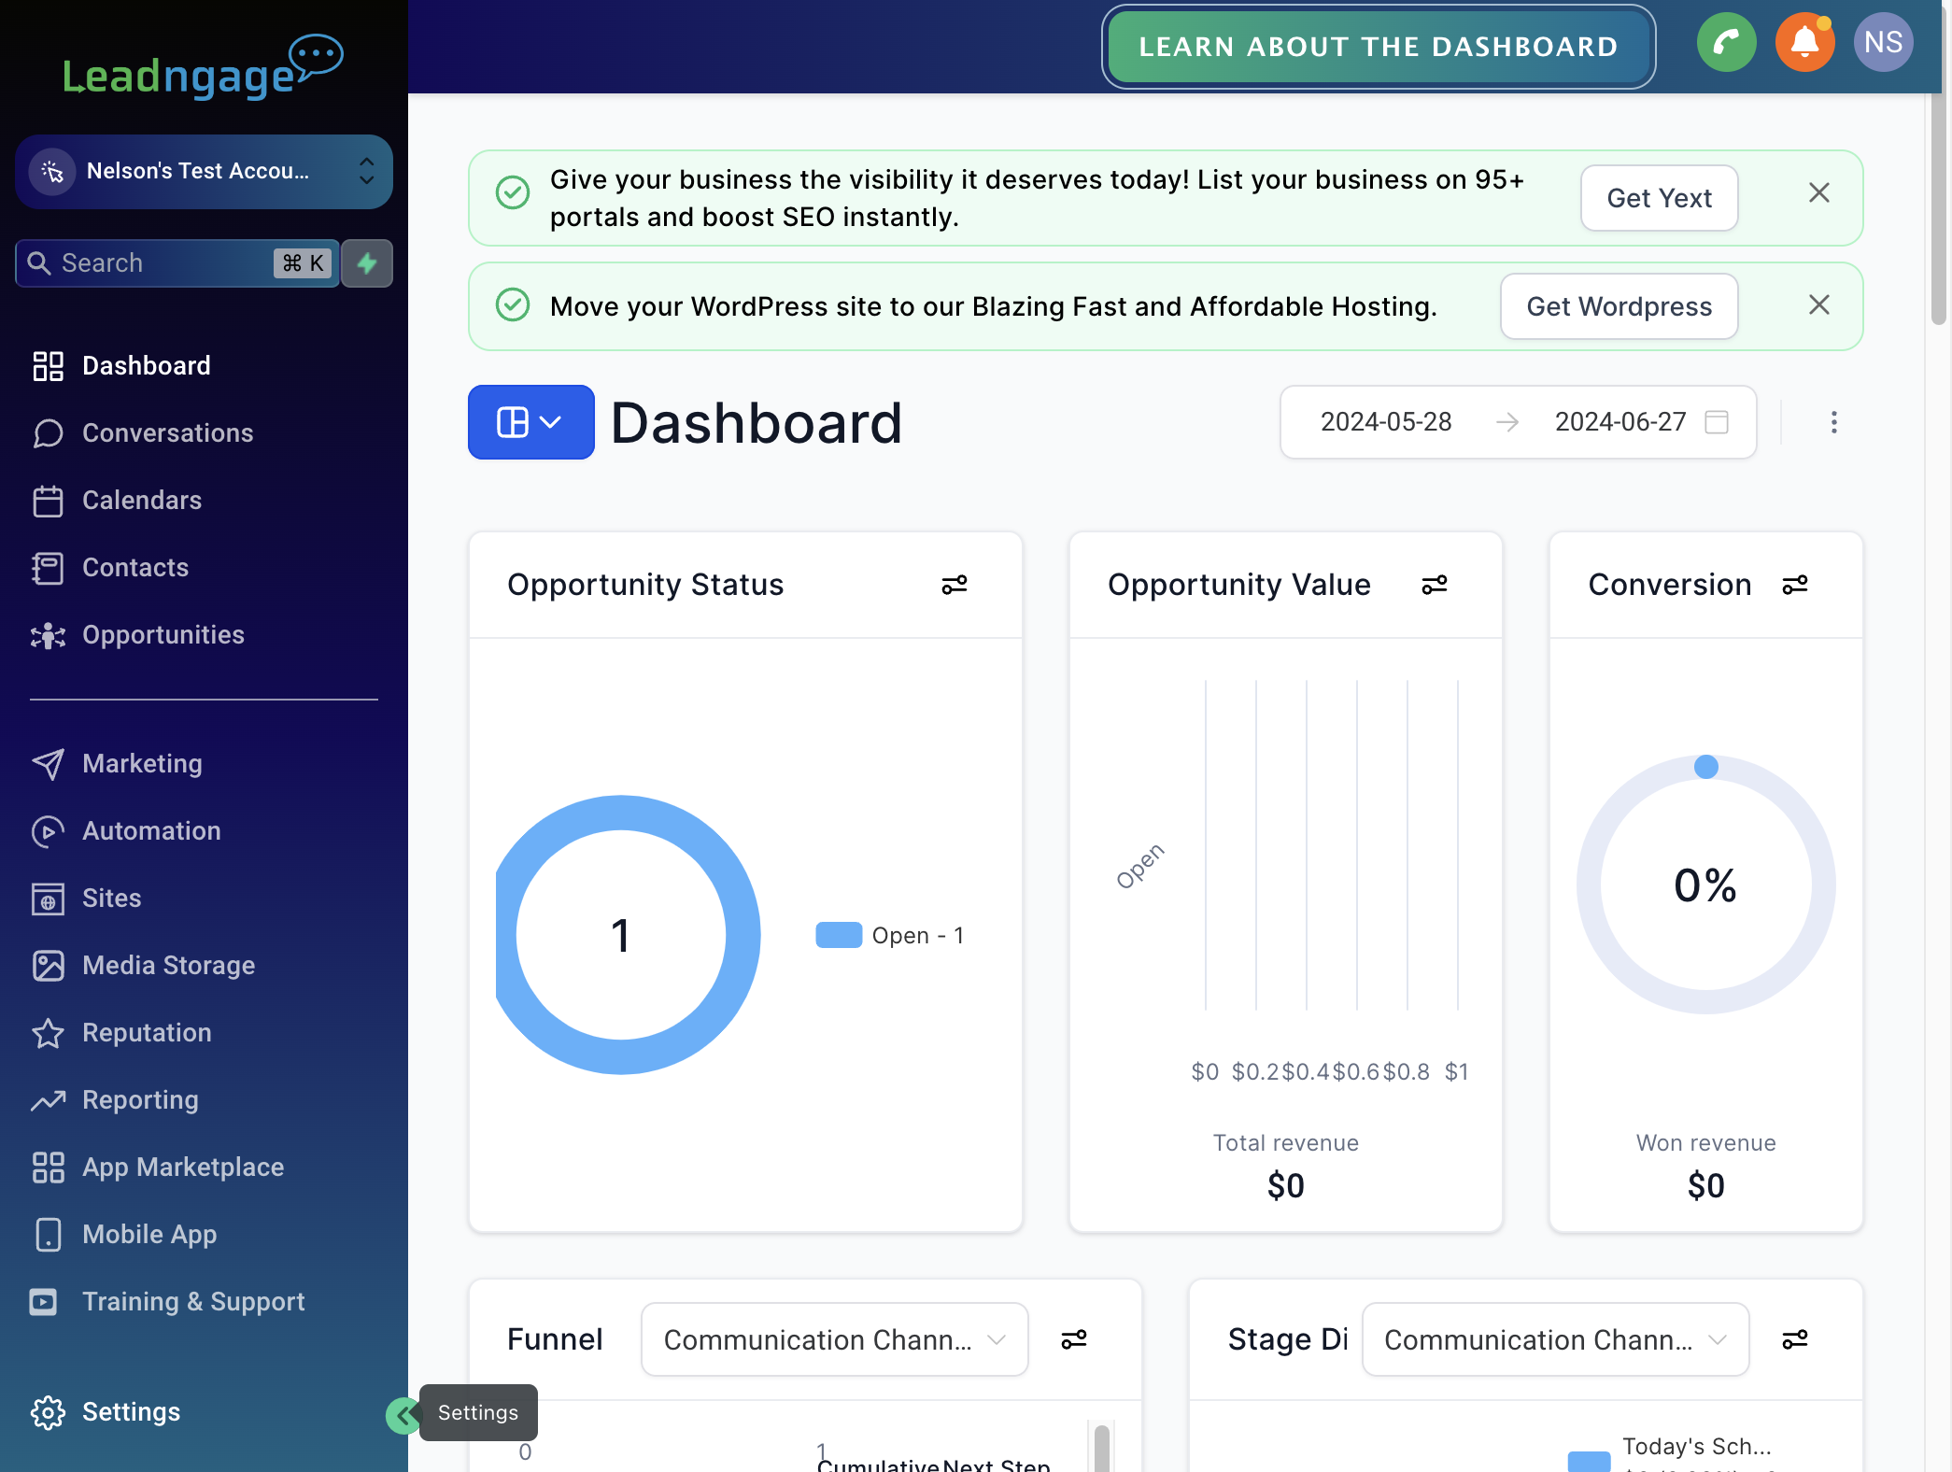This screenshot has height=1472, width=1952.
Task: Click the Training & Support icon
Action: pos(43,1302)
